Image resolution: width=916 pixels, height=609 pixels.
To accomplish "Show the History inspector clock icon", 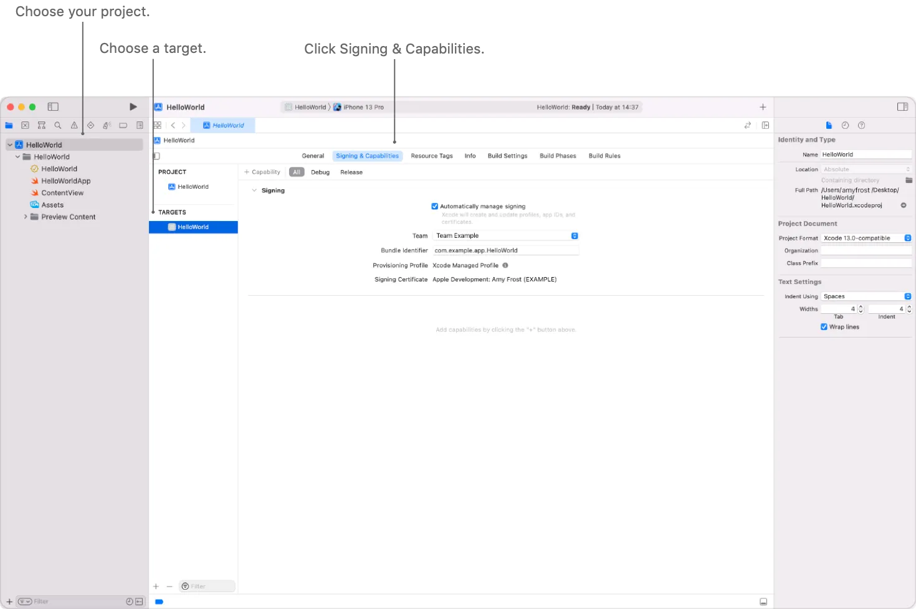I will [845, 125].
